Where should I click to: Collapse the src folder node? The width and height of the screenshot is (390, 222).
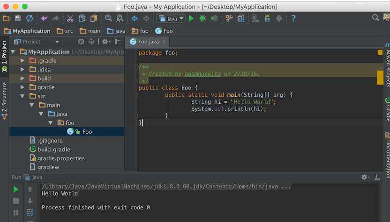22,96
